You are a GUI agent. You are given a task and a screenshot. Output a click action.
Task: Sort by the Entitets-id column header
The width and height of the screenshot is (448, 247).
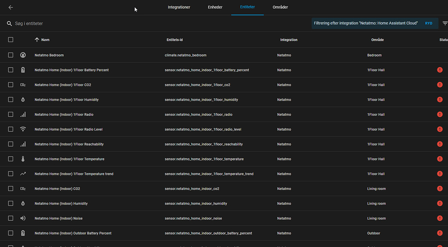[175, 40]
